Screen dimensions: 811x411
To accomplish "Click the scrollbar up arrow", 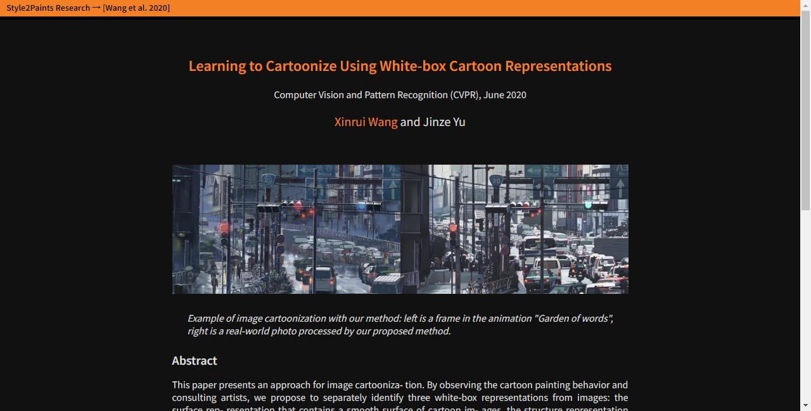I will pos(806,5).
